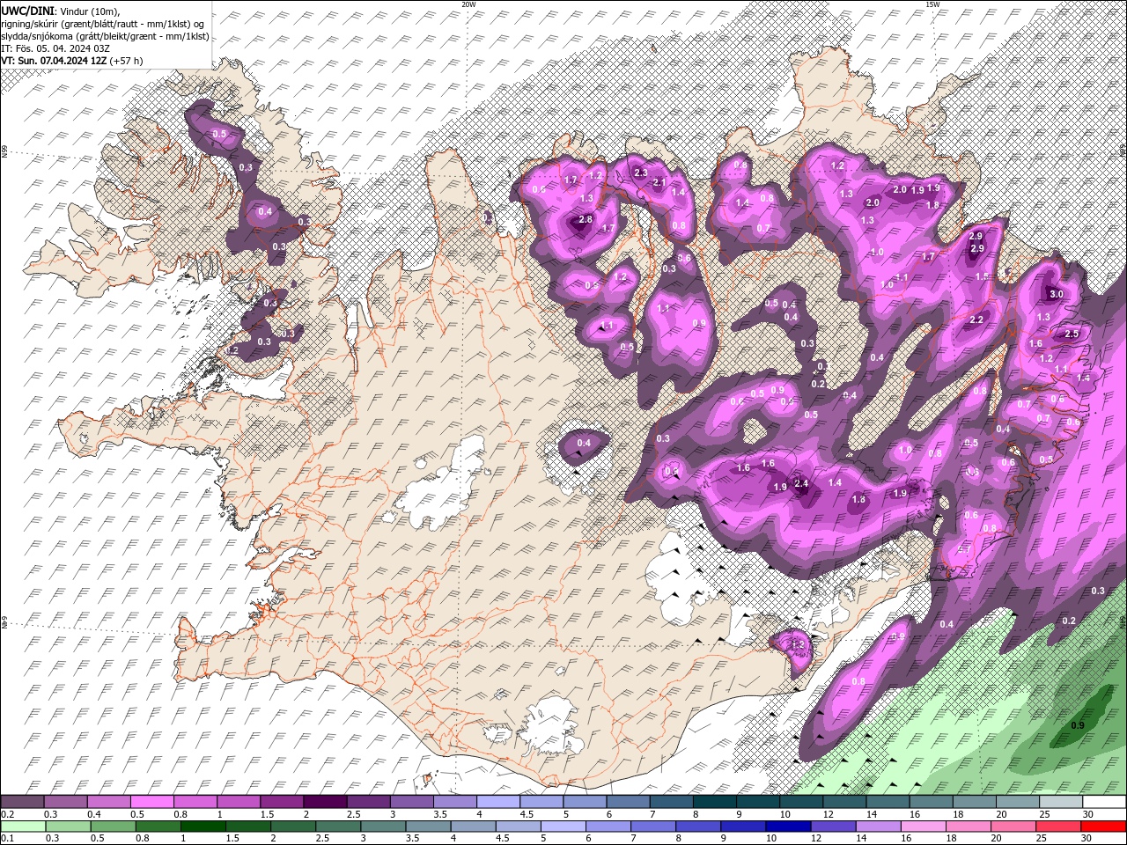Viewport: 1127px width, 845px height.
Task: Click the 'IT: Fös. 05. 04. 2024 03Z' line
Action: 55,48
